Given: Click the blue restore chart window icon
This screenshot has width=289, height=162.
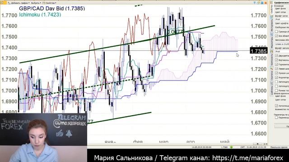Looking at the screenshot, I should point(262,3).
